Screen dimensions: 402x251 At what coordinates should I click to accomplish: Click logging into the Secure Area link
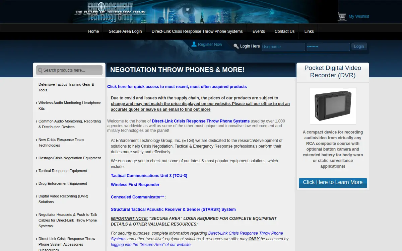pyautogui.click(x=151, y=245)
